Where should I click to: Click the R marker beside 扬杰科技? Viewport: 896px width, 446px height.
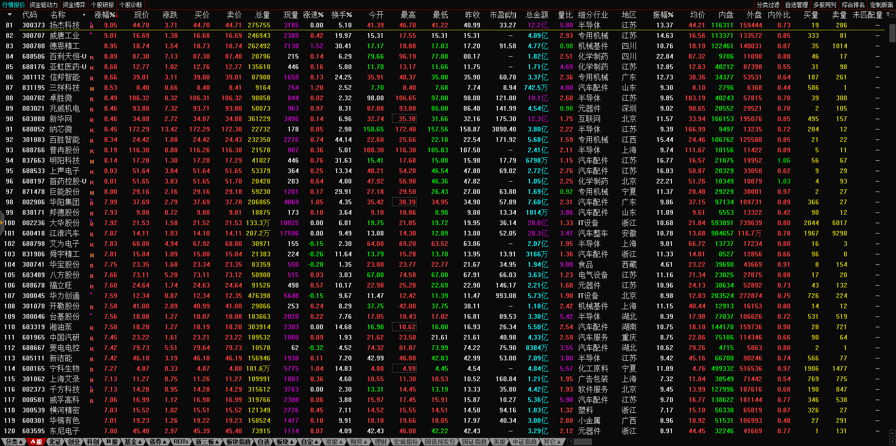[x=92, y=26]
